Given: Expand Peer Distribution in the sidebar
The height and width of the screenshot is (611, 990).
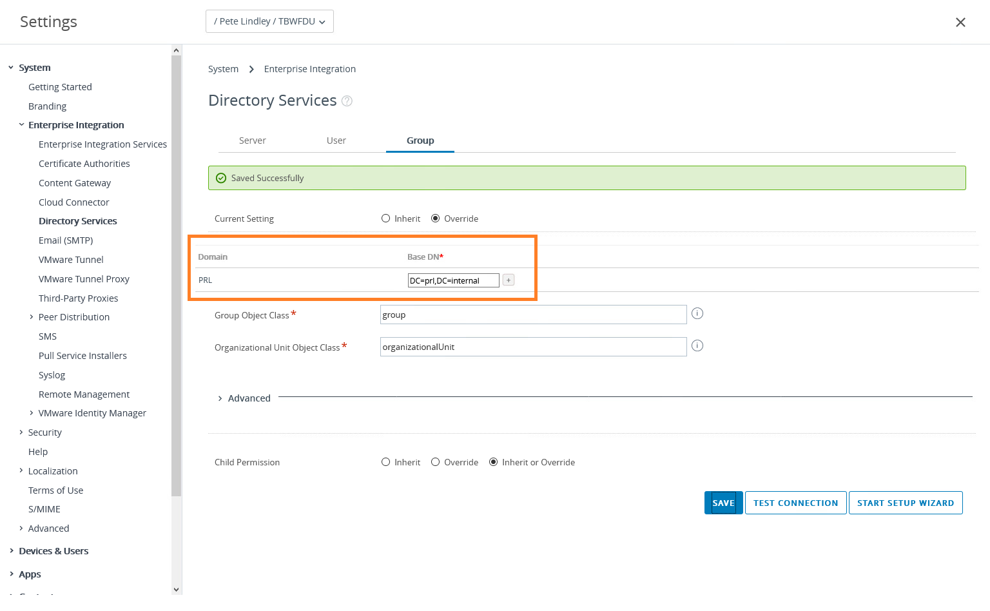Looking at the screenshot, I should tap(32, 317).
